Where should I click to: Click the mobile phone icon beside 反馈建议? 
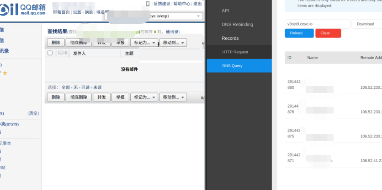point(148,4)
